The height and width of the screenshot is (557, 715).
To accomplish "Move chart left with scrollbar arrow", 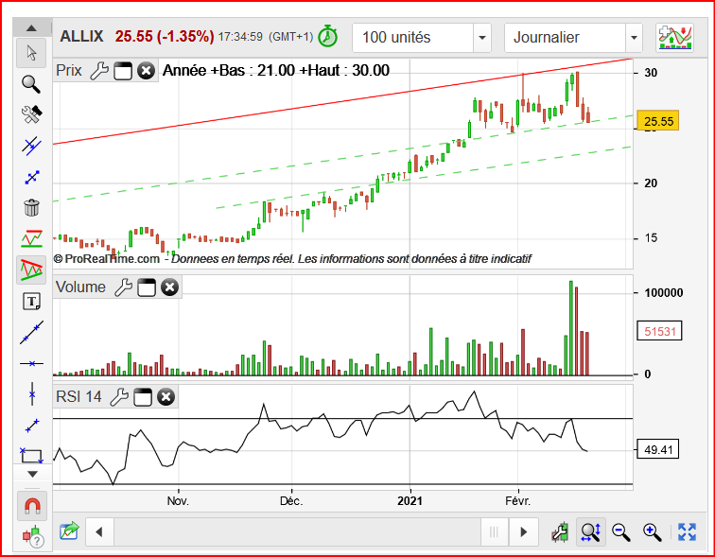I will pos(99,531).
